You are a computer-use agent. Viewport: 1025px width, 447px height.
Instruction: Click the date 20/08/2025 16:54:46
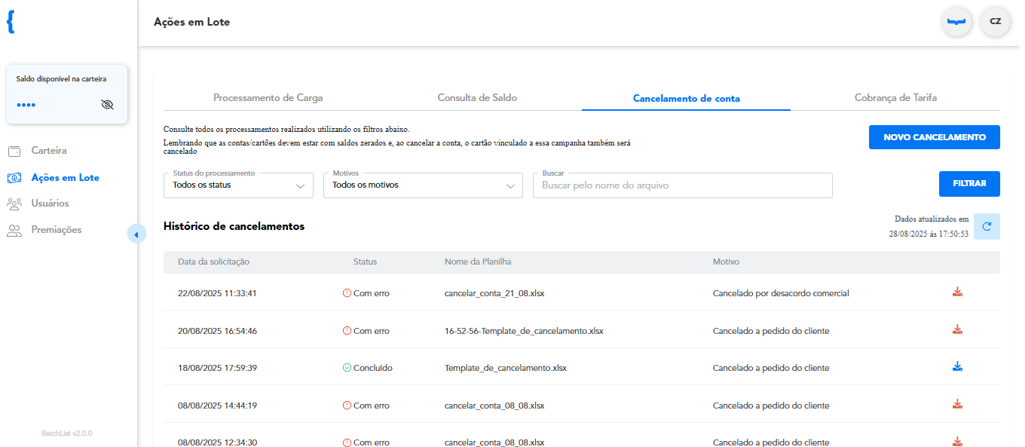[x=217, y=330]
